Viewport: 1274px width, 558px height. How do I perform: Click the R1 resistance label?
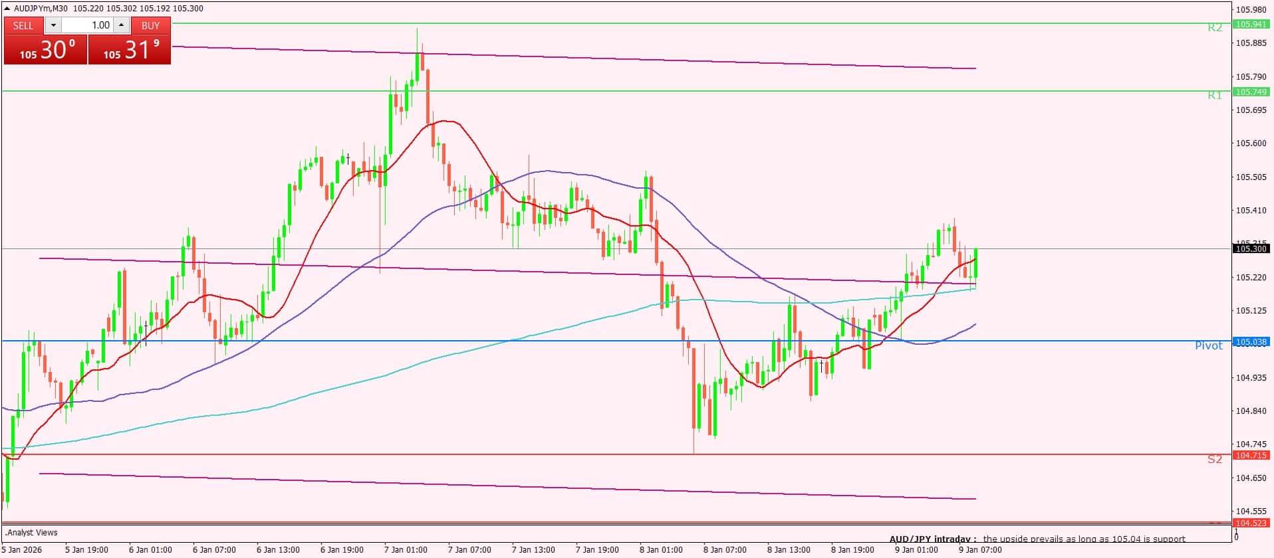1215,96
